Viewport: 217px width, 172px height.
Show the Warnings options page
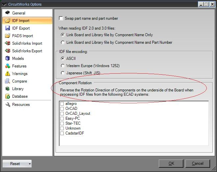tap(27, 73)
